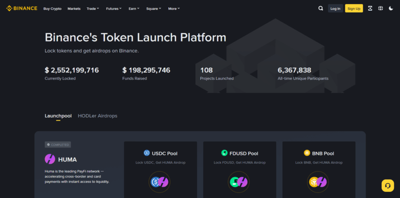Click the 'Lock USDC, Get HUMA Airdrop' text
The width and height of the screenshot is (400, 198).
coord(160,162)
